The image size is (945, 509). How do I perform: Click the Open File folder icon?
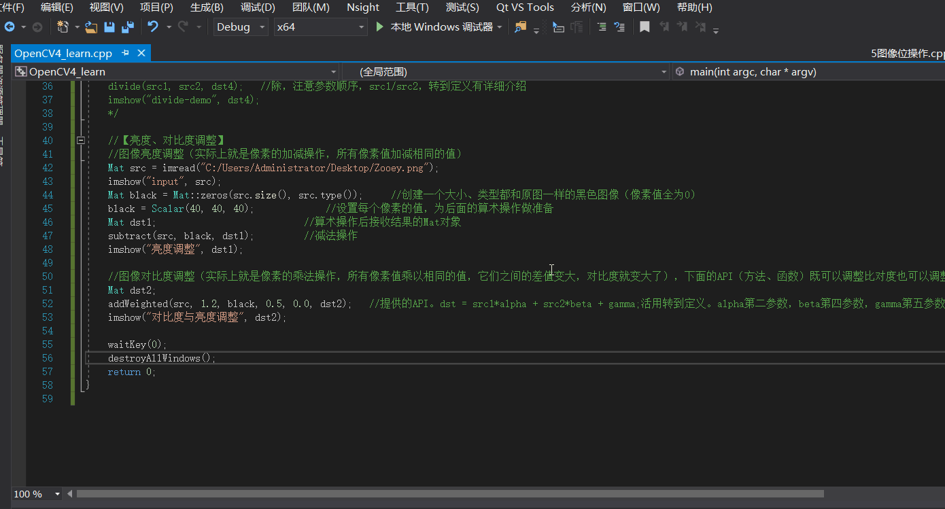pyautogui.click(x=91, y=27)
